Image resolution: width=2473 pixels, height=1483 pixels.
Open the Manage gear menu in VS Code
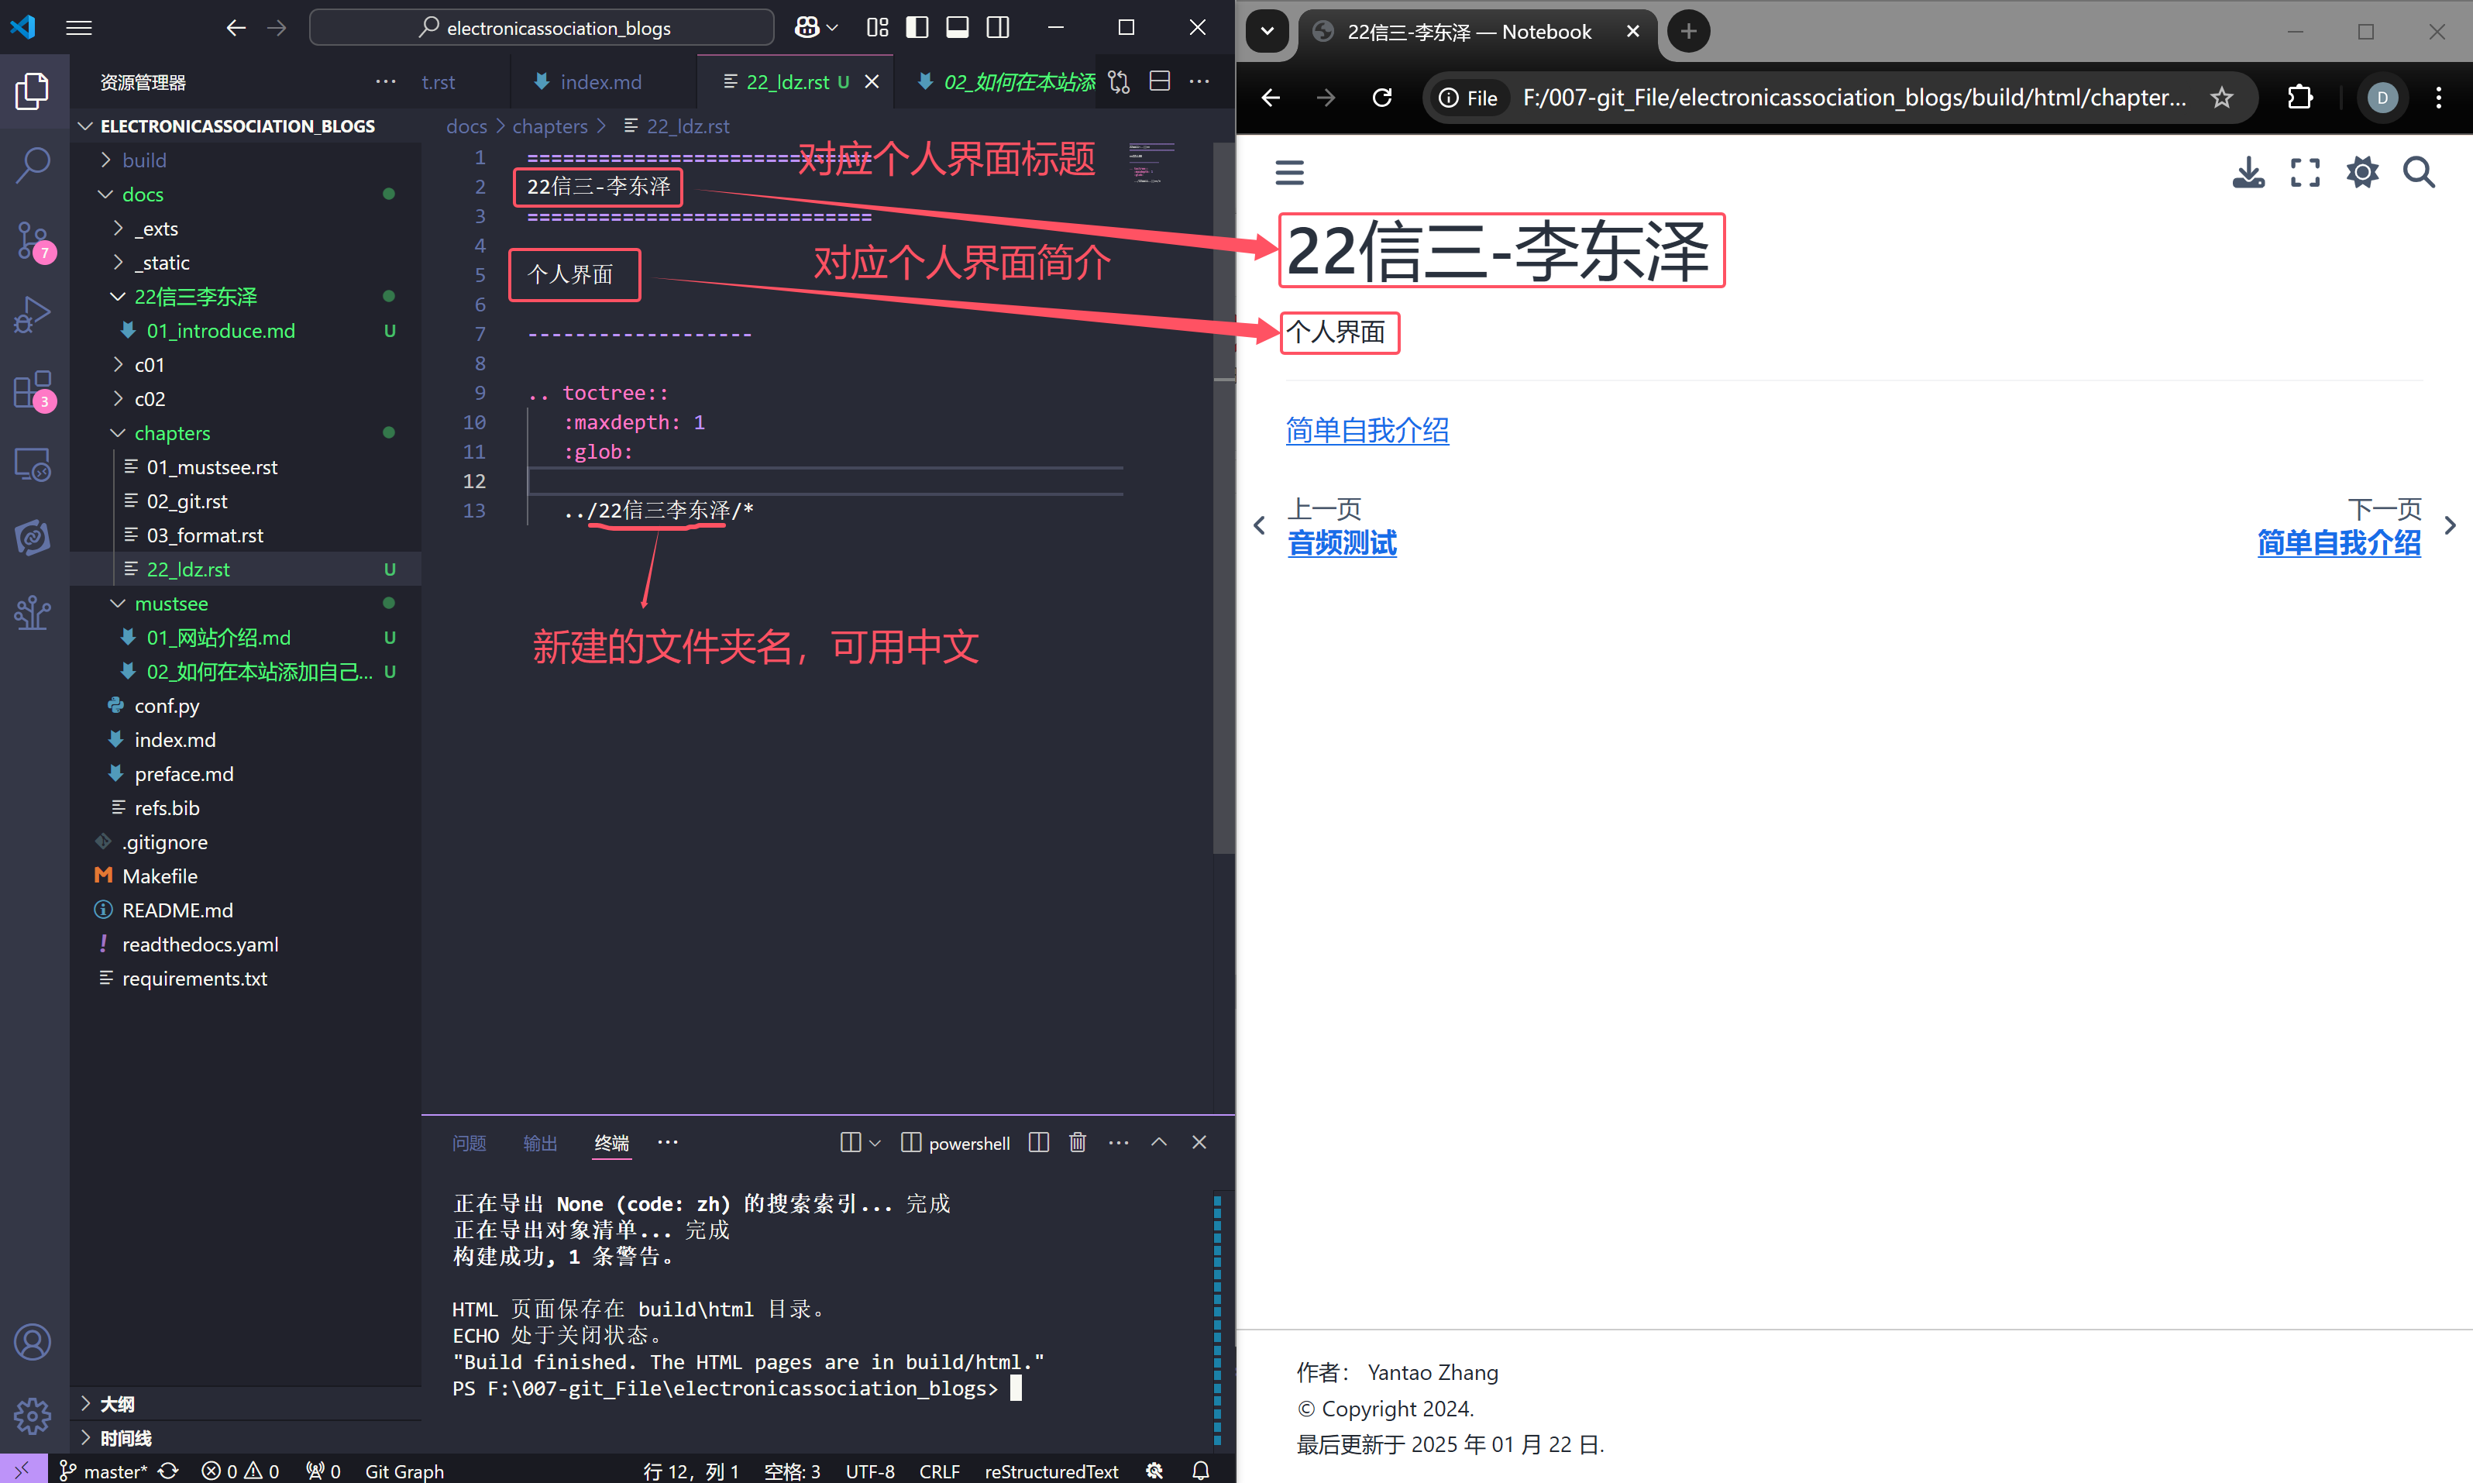[x=33, y=1415]
